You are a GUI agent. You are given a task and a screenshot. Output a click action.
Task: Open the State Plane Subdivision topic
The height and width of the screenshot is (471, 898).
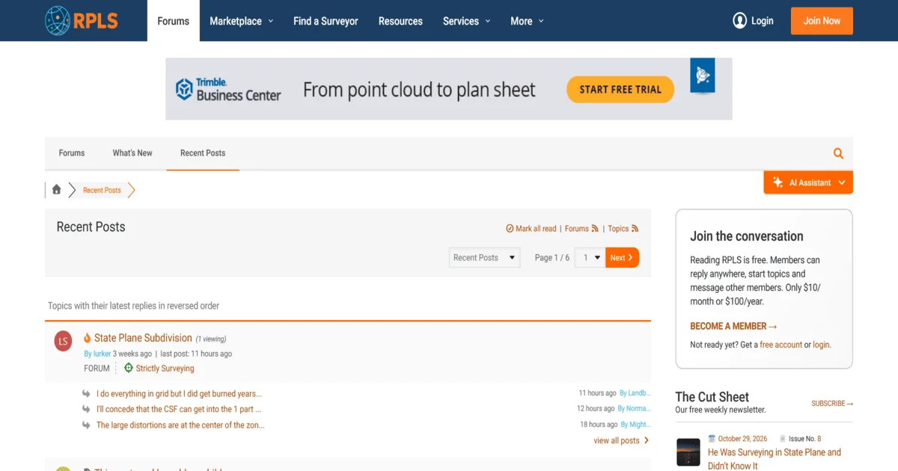coord(144,338)
